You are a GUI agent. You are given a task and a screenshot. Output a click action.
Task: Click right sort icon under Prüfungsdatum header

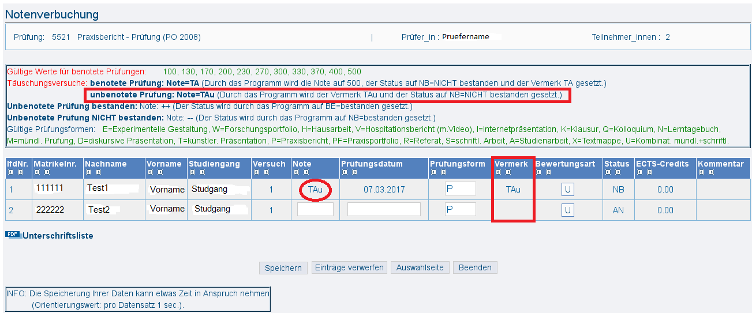point(354,172)
